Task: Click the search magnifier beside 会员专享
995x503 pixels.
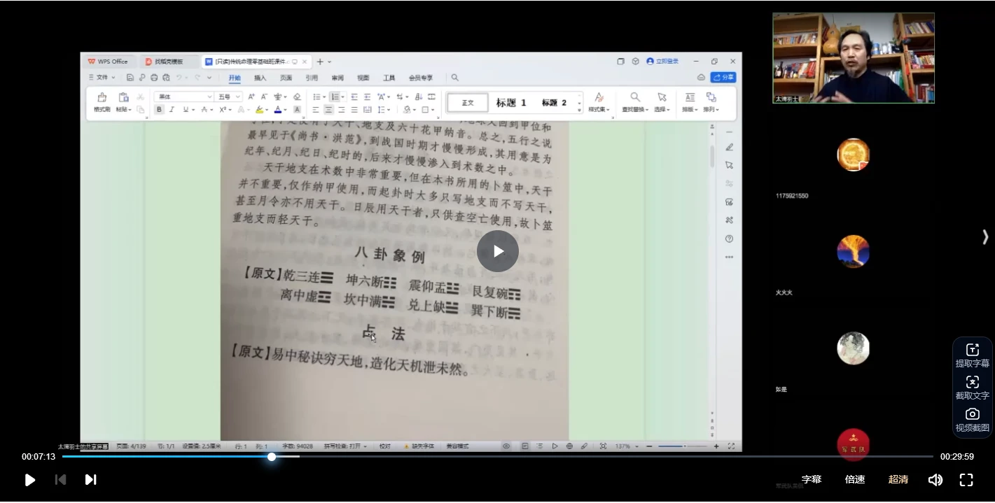Action: (x=454, y=78)
